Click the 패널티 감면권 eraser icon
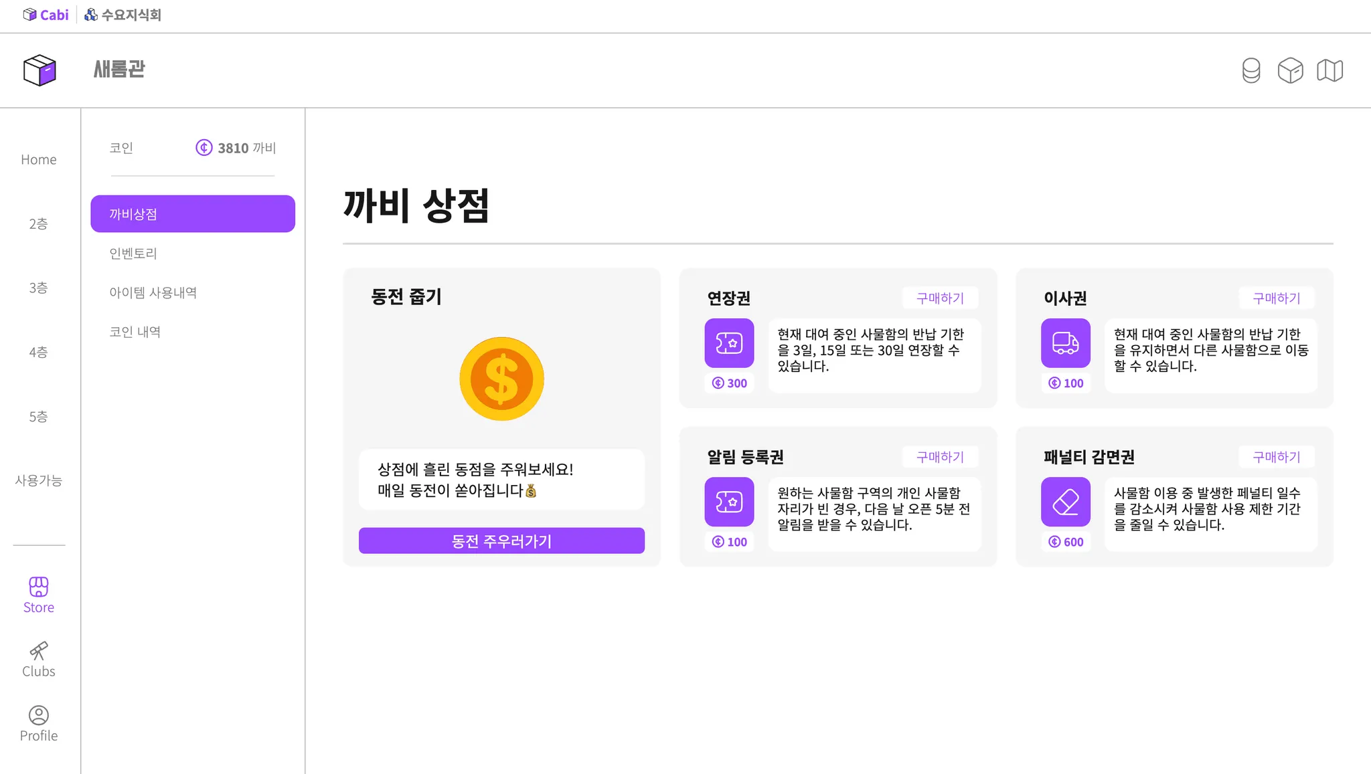 1065,502
